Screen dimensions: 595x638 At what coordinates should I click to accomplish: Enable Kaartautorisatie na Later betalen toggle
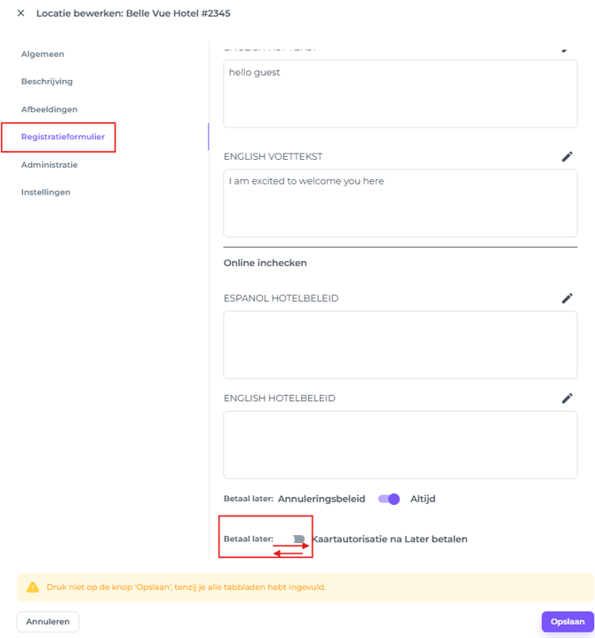click(x=297, y=539)
